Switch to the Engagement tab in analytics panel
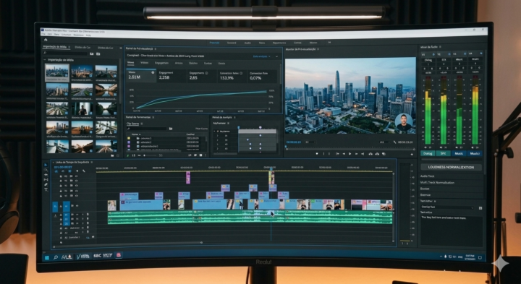Screen dimensions: 521x284 point(161,63)
